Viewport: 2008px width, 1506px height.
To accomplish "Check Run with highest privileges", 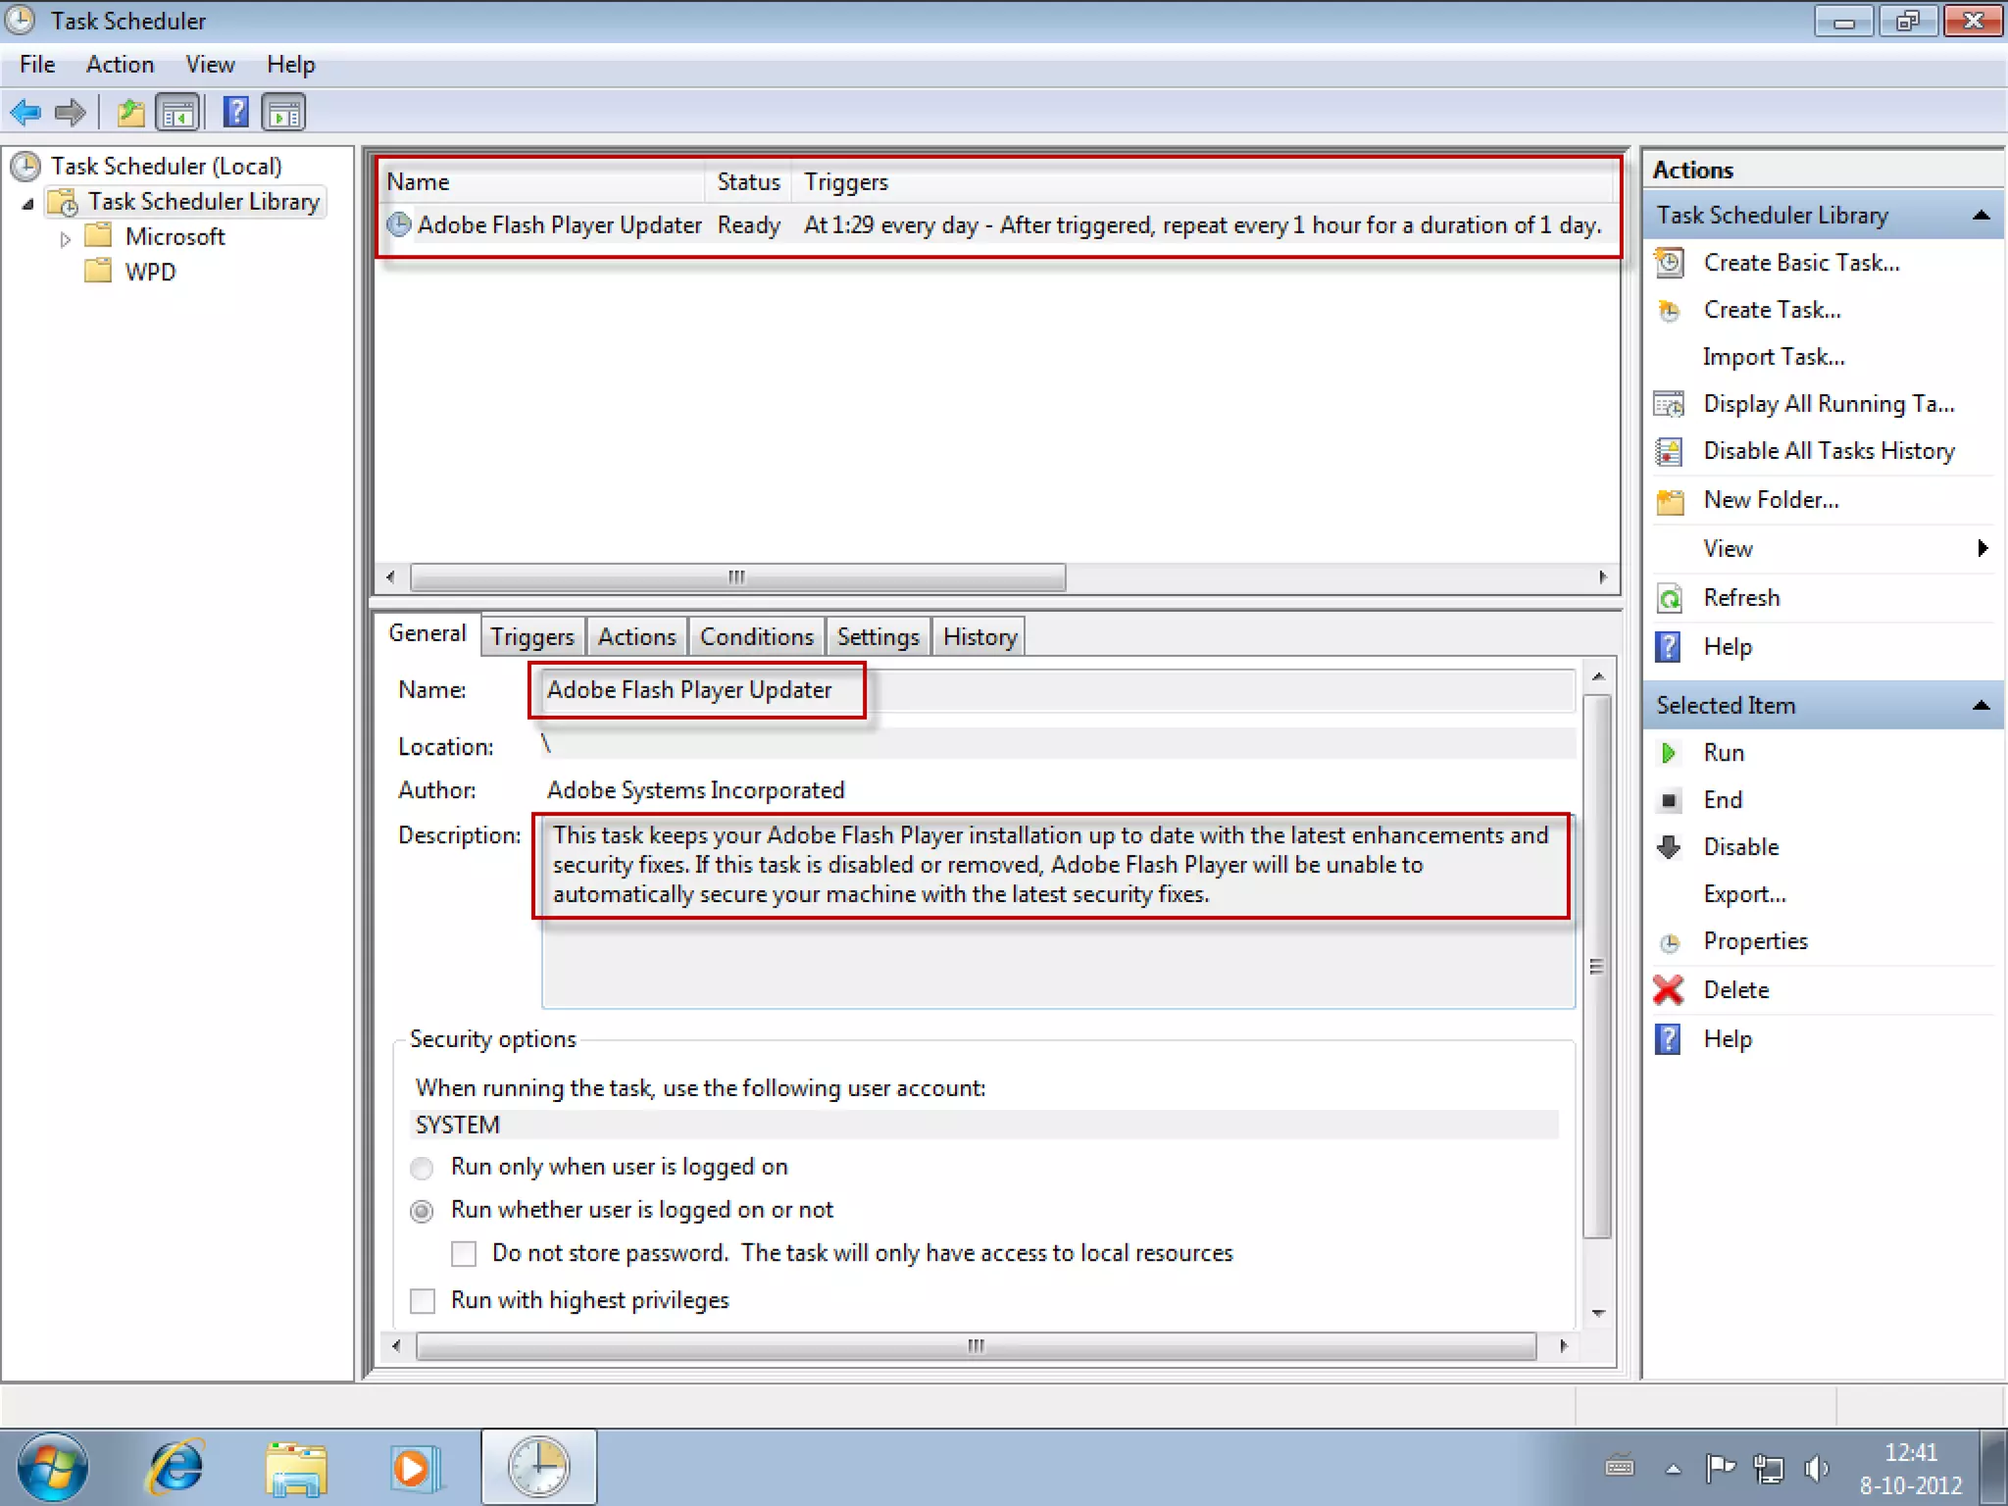I will [x=423, y=1300].
